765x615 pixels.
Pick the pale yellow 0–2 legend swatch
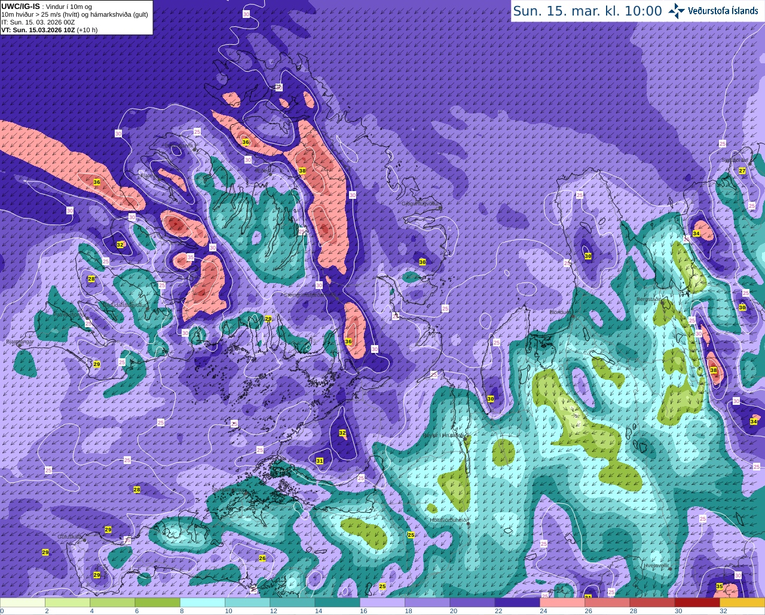[x=23, y=602]
